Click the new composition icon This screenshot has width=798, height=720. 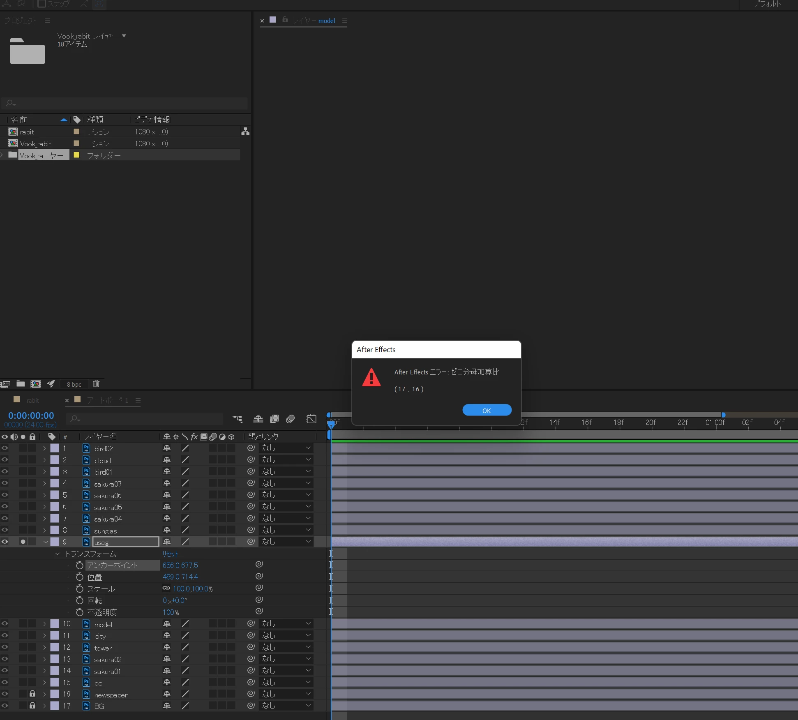point(36,384)
